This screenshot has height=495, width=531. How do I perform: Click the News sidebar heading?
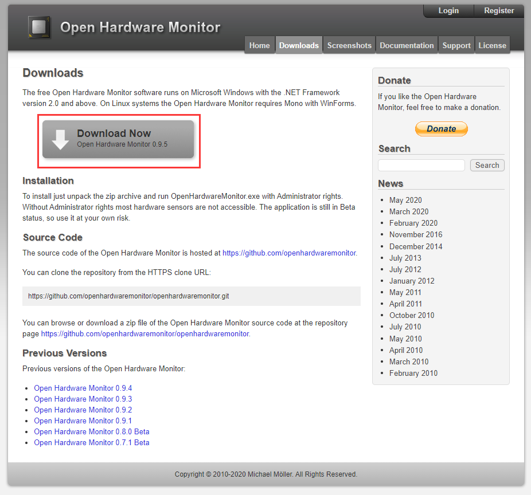tap(391, 183)
